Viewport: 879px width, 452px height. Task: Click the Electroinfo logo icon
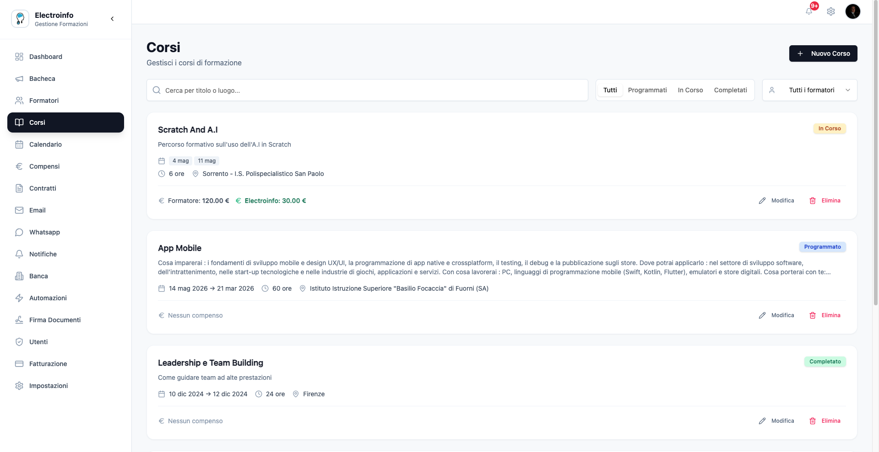point(20,19)
